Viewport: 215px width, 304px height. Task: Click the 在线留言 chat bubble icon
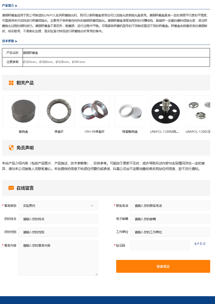pyautogui.click(x=11, y=188)
